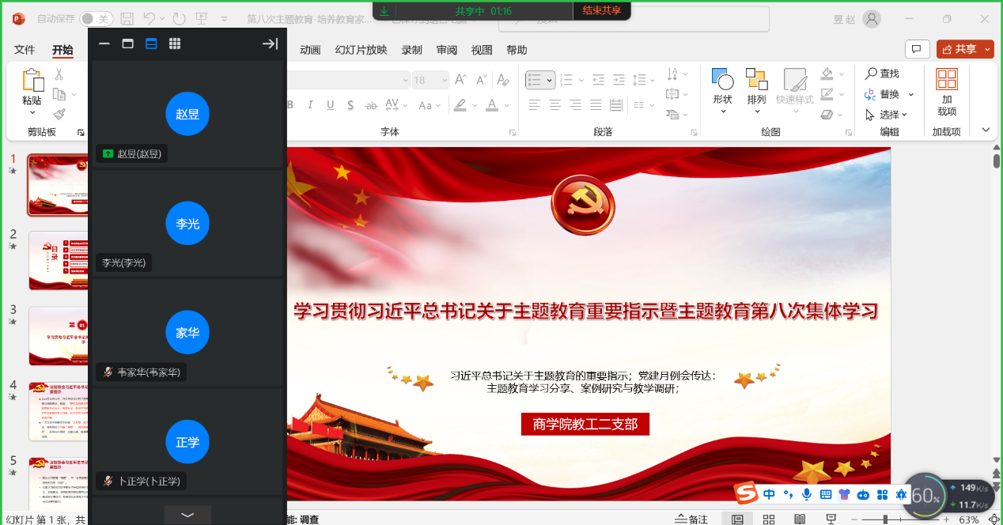Toggle the 自动保存 AutoSave switch

pos(96,19)
